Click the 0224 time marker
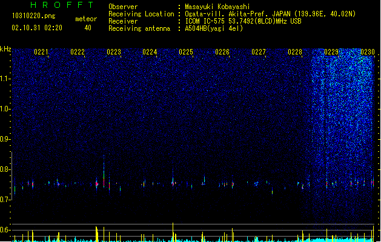The image size is (381, 242). click(150, 52)
